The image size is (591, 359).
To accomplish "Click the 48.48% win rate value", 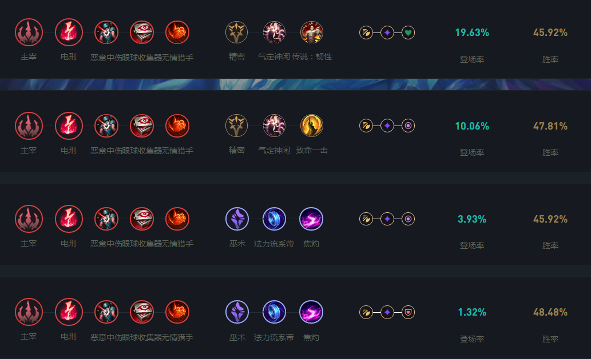I will (550, 312).
